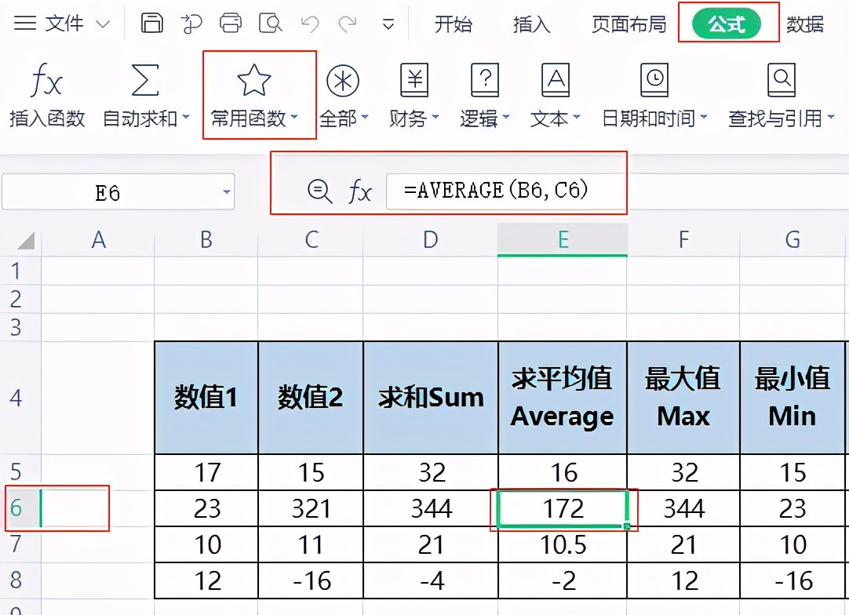The image size is (849, 615).
Task: Select column A header
Action: pyautogui.click(x=98, y=240)
